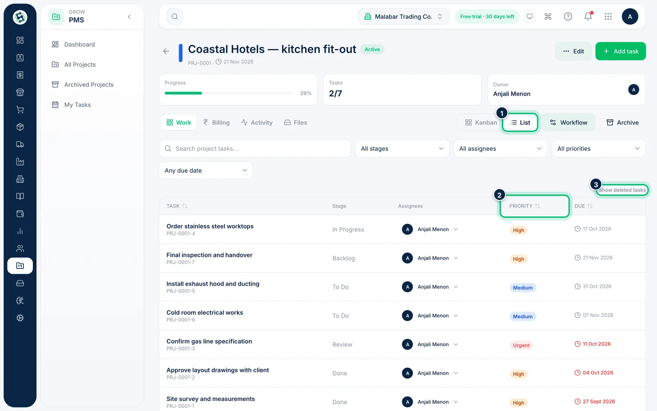Image resolution: width=657 pixels, height=411 pixels.
Task: Open My Tasks in sidebar
Action: click(x=78, y=105)
